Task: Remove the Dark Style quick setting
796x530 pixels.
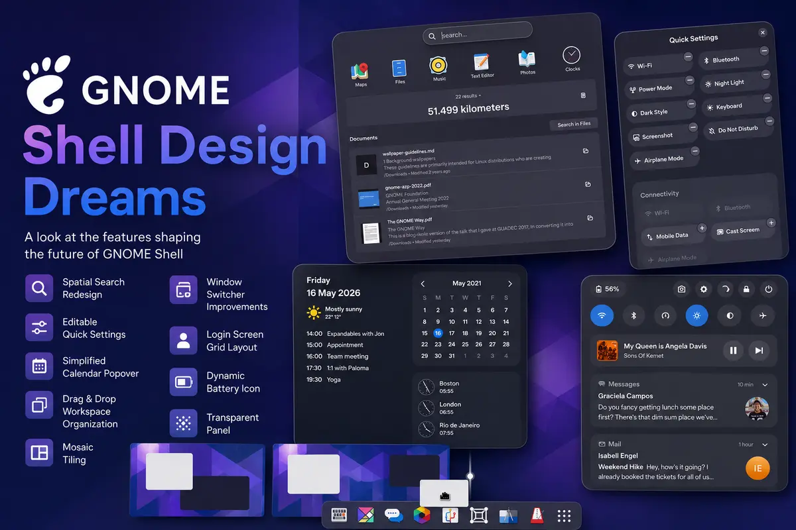Action: pyautogui.click(x=691, y=104)
